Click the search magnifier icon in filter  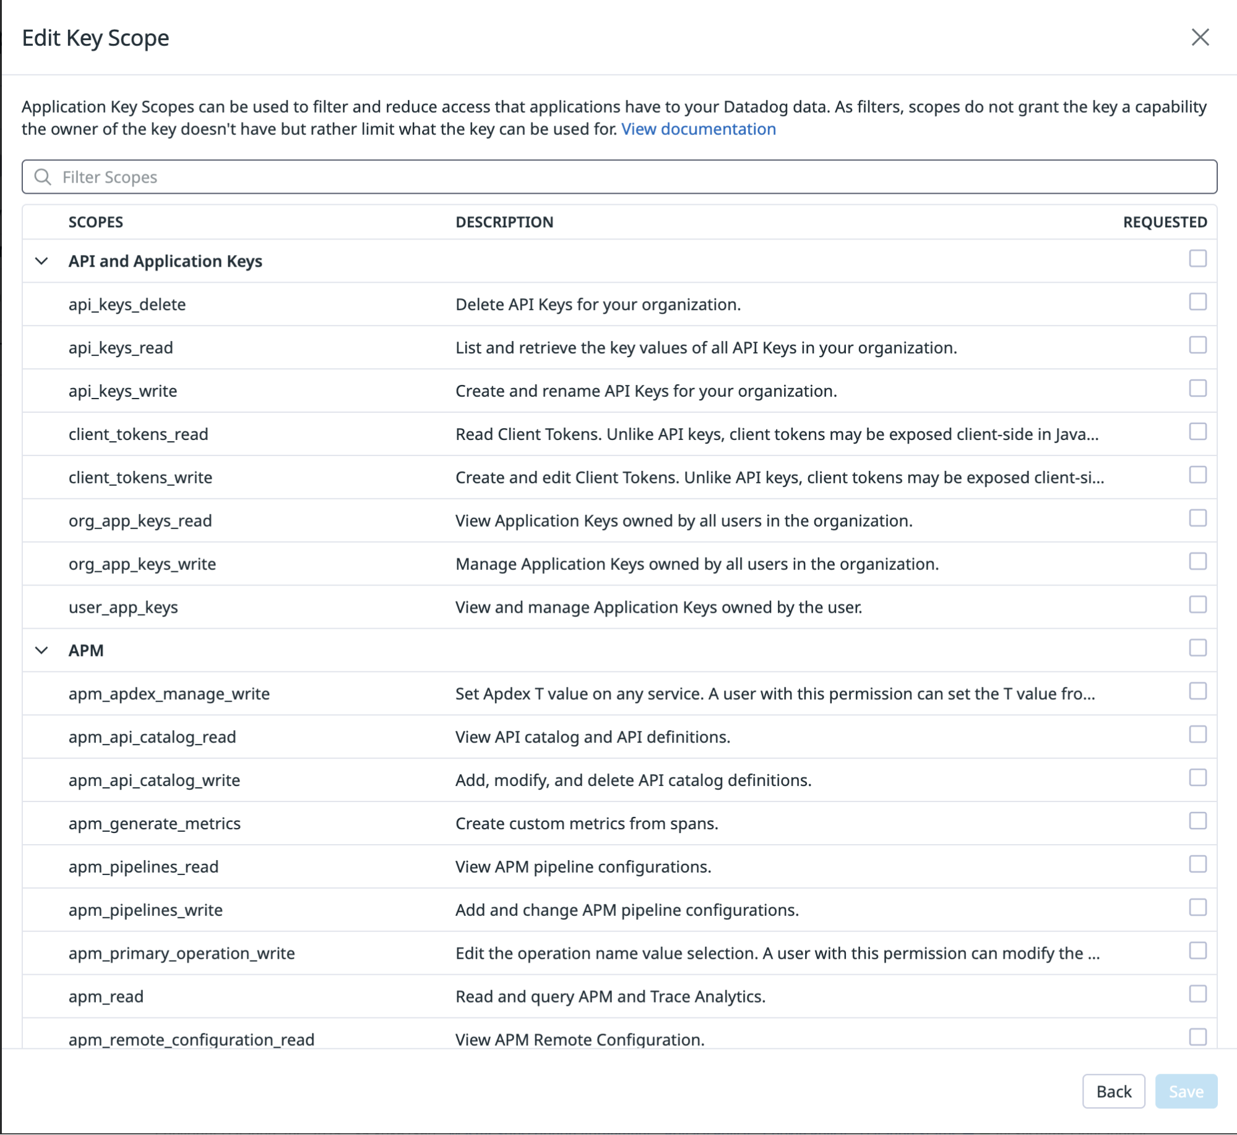point(43,177)
